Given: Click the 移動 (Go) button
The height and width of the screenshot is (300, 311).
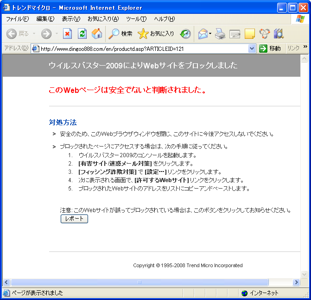Looking at the screenshot, I should pyautogui.click(x=270, y=49).
